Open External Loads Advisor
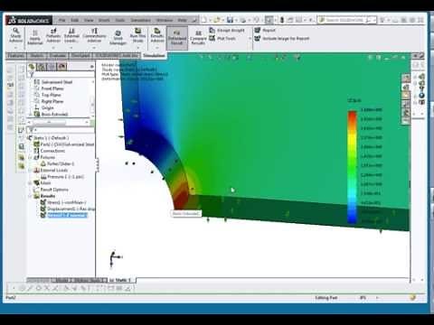The height and width of the screenshot is (325, 434). click(x=71, y=35)
